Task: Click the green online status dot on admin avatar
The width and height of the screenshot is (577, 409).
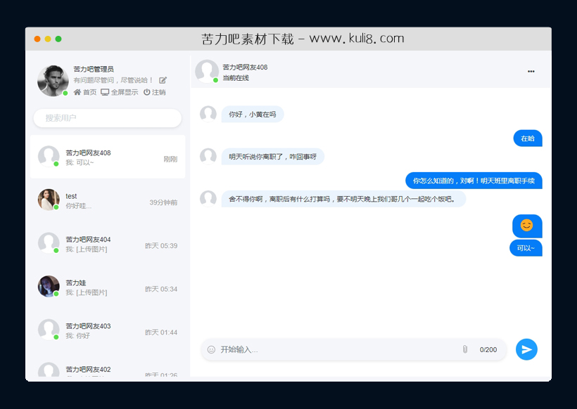Action: [65, 91]
